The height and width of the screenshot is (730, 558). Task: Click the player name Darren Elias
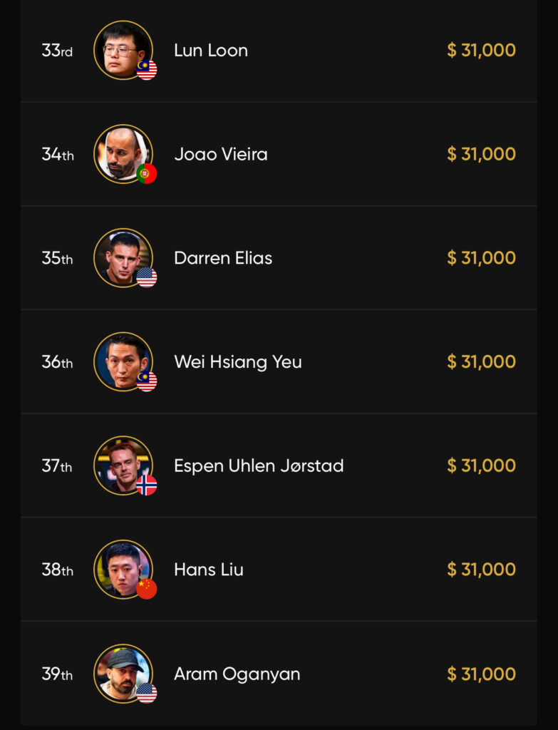point(223,258)
